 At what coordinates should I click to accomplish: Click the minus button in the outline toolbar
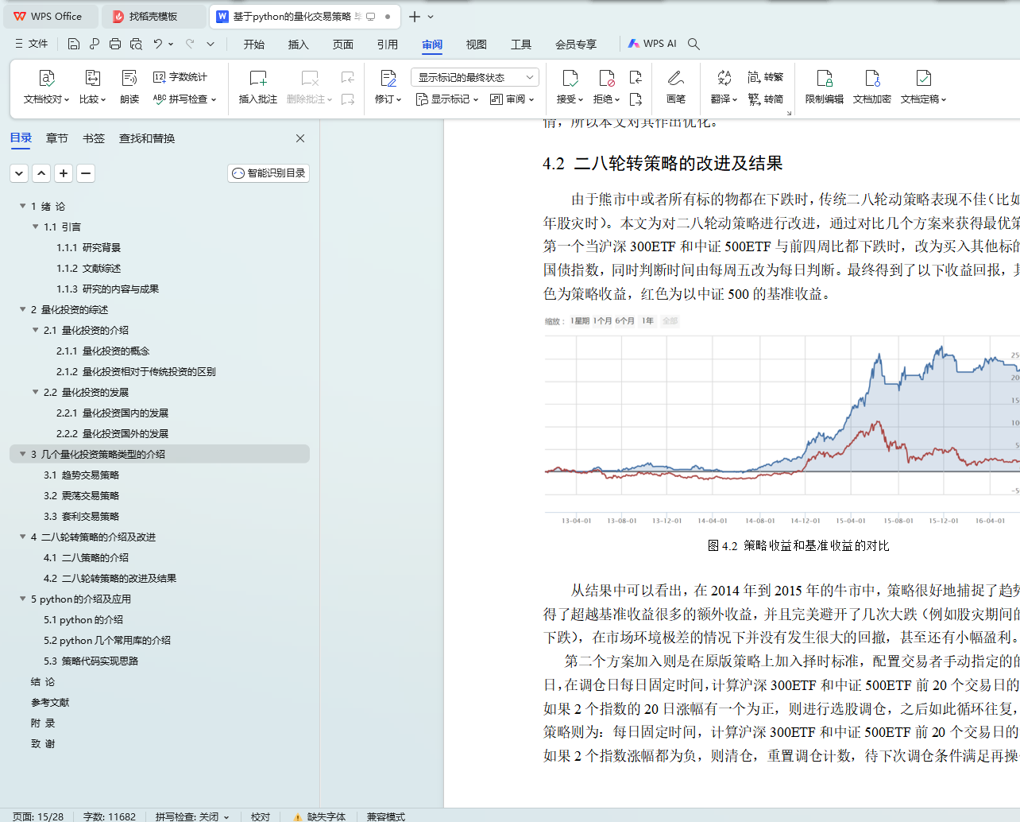pyautogui.click(x=86, y=173)
